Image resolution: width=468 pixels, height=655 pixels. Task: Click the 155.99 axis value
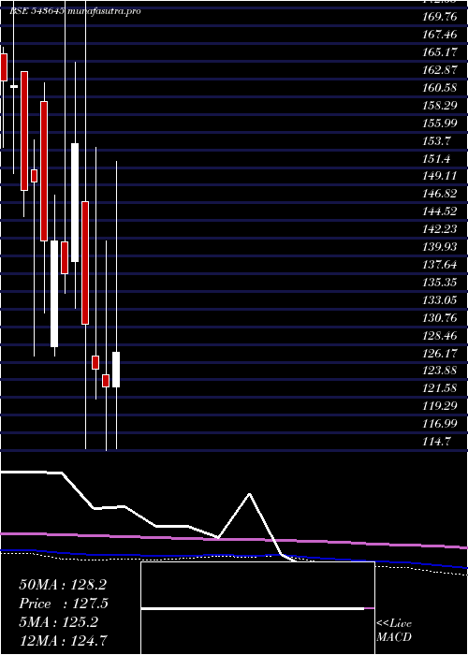tap(440, 124)
